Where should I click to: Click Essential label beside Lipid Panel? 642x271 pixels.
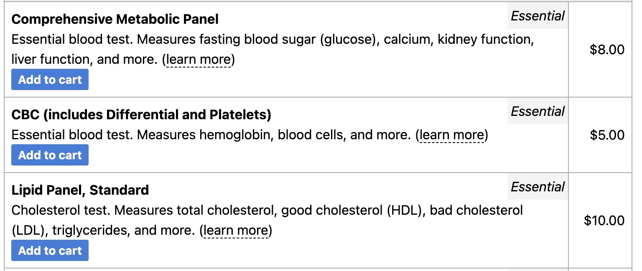538,187
